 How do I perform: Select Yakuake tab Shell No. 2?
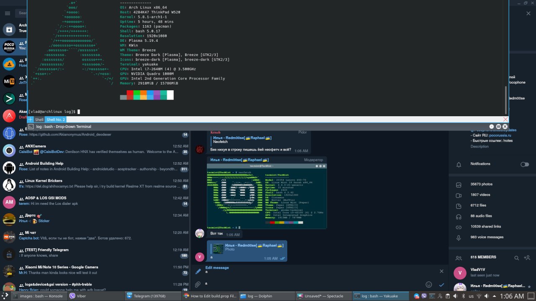(55, 120)
